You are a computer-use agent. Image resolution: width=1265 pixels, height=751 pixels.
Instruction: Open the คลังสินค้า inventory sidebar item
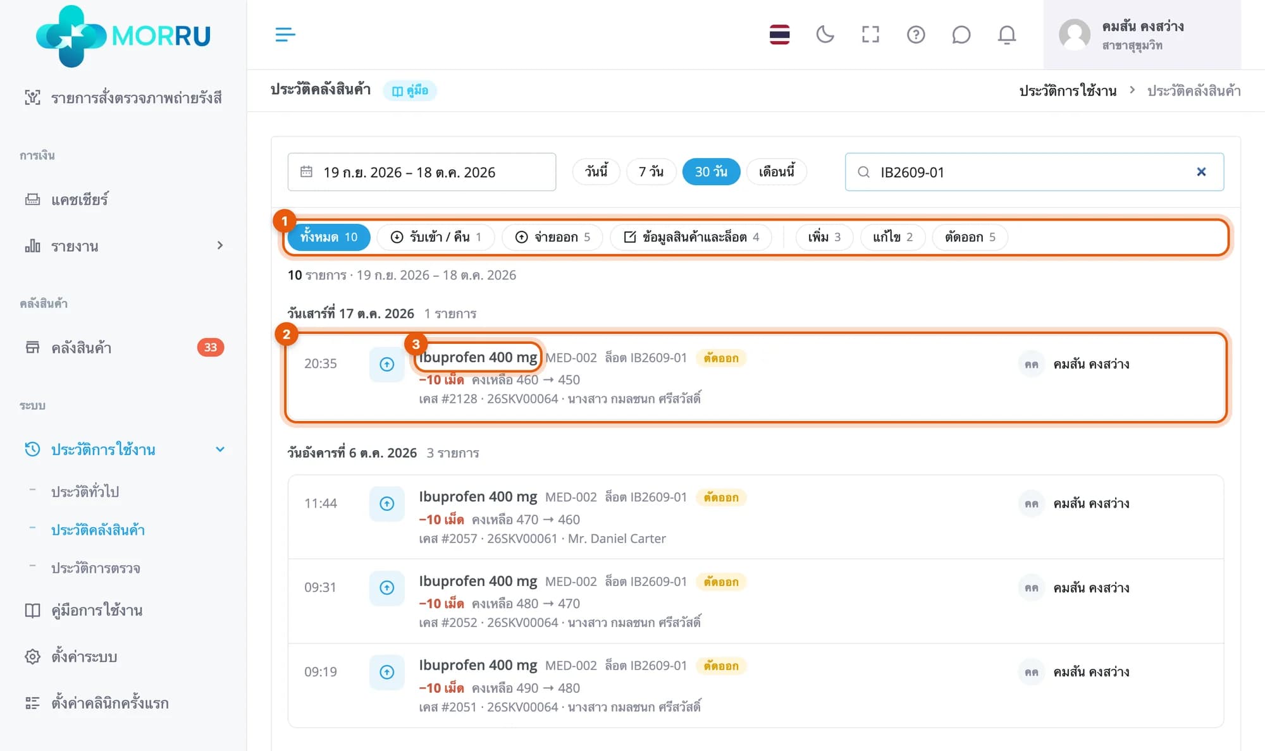pos(123,348)
